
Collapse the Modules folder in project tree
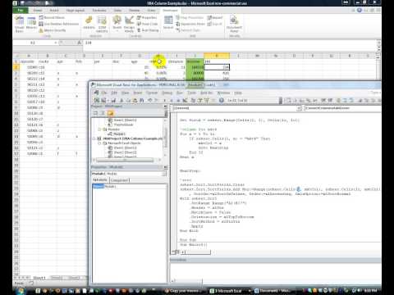100,129
